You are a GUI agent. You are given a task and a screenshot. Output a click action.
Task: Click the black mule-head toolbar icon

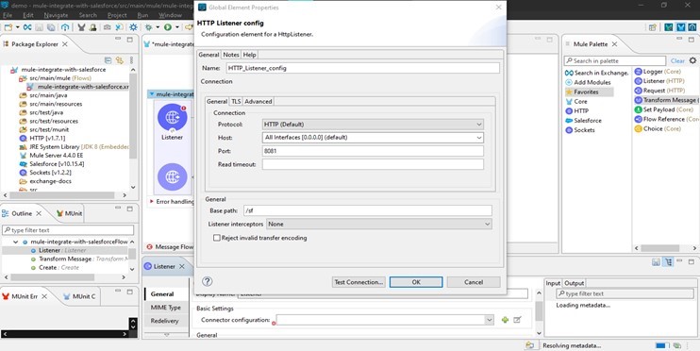81,27
